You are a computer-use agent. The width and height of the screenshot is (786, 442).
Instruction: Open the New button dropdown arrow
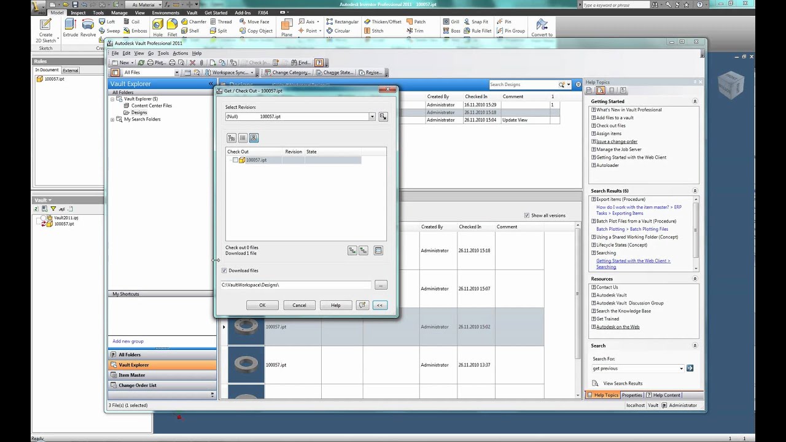(133, 63)
